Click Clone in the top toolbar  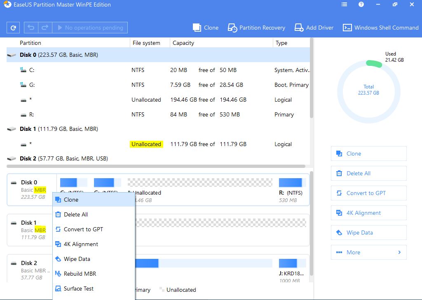[206, 28]
